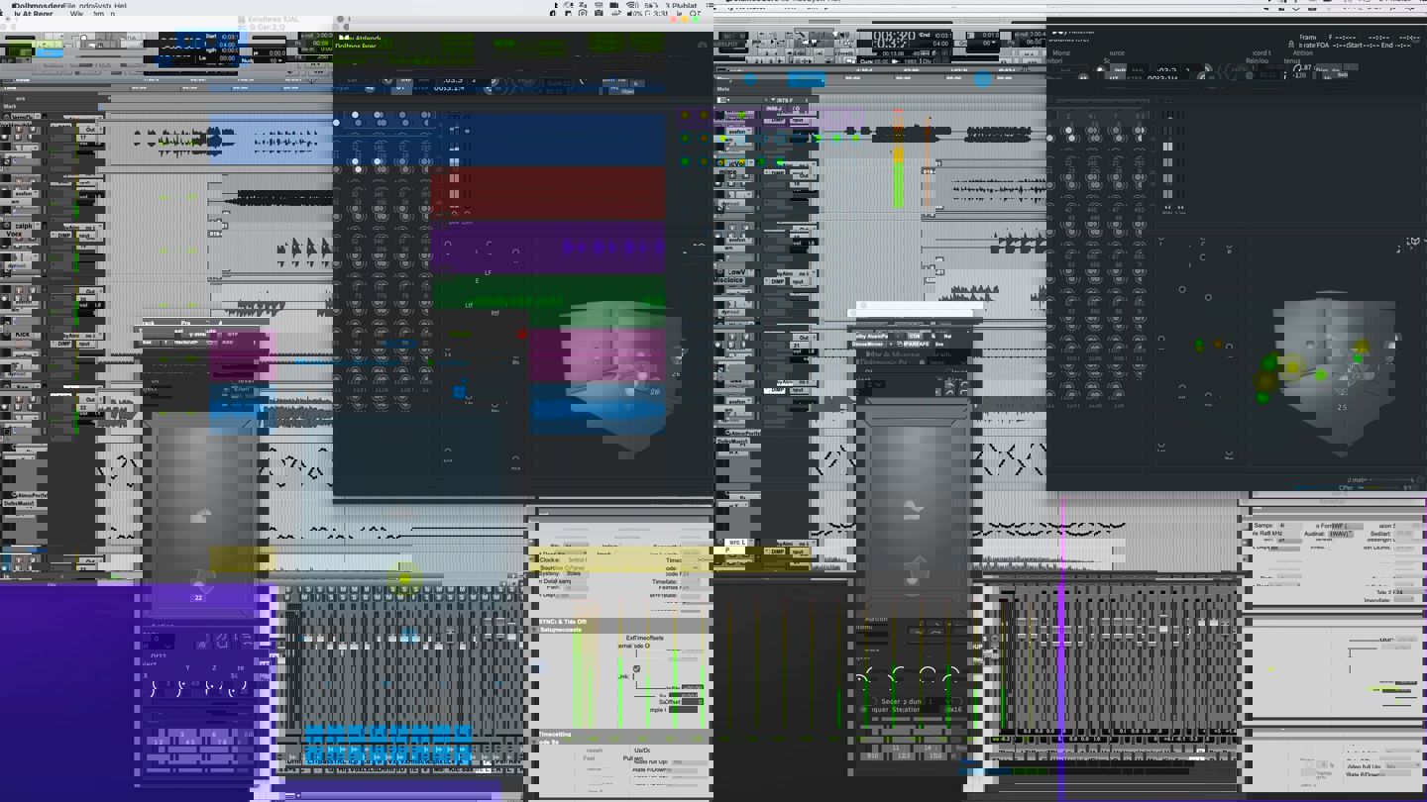1427x802 pixels.
Task: Click the solo S button on Kick track
Action: tap(18, 343)
